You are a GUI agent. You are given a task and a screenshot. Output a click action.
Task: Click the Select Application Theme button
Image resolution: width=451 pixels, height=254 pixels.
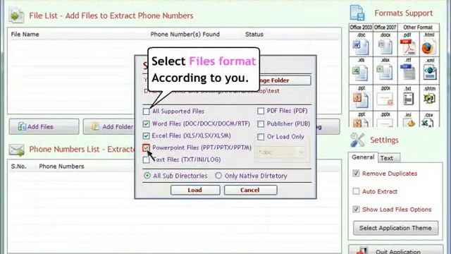[x=395, y=228]
